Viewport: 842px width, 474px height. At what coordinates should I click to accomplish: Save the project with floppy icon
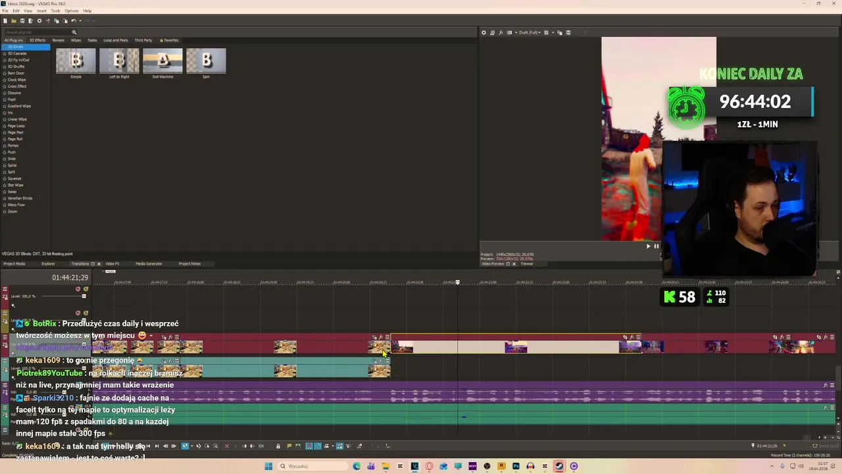coord(22,20)
